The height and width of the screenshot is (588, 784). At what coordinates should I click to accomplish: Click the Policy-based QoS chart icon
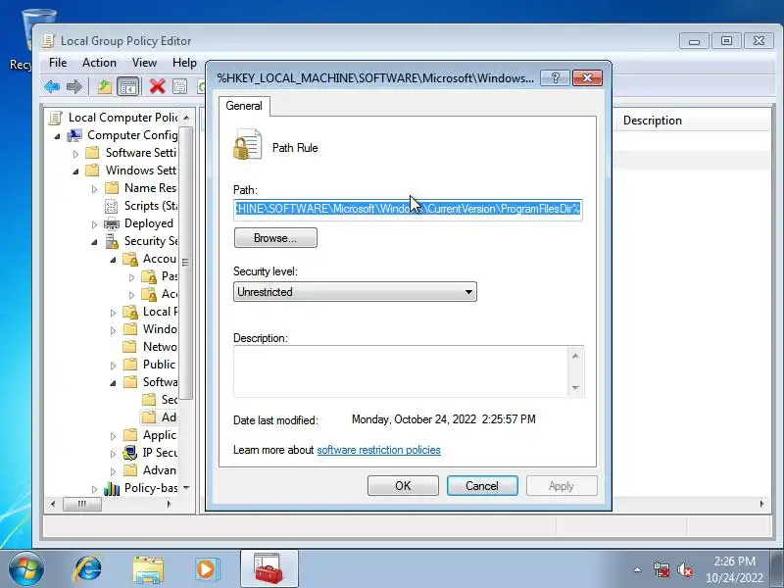tap(112, 488)
